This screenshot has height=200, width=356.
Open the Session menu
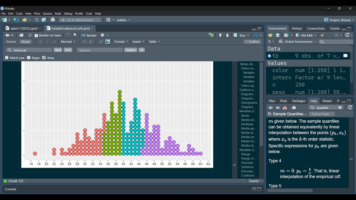(x=47, y=13)
